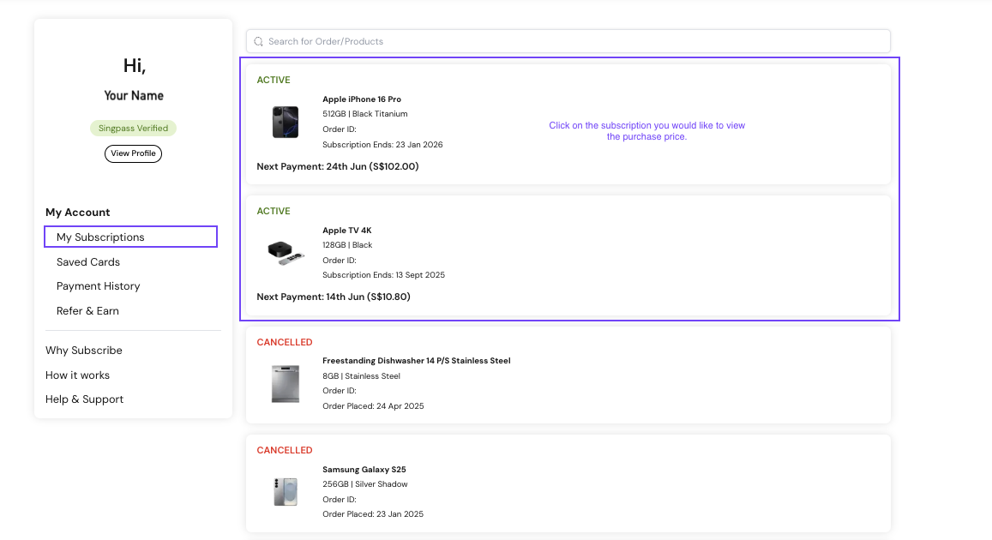
Task: Open the Apple TV 4K subscription title
Action: point(346,231)
